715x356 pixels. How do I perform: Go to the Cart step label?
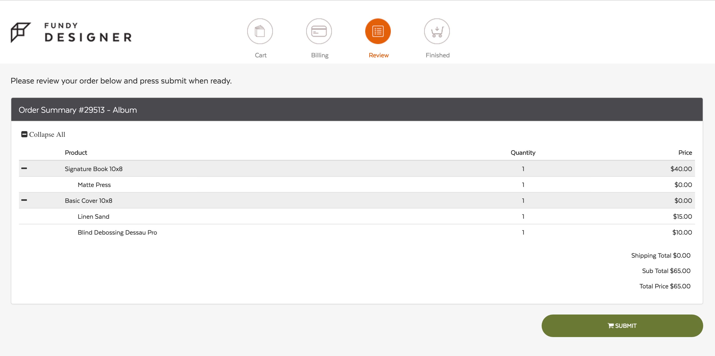tap(261, 55)
